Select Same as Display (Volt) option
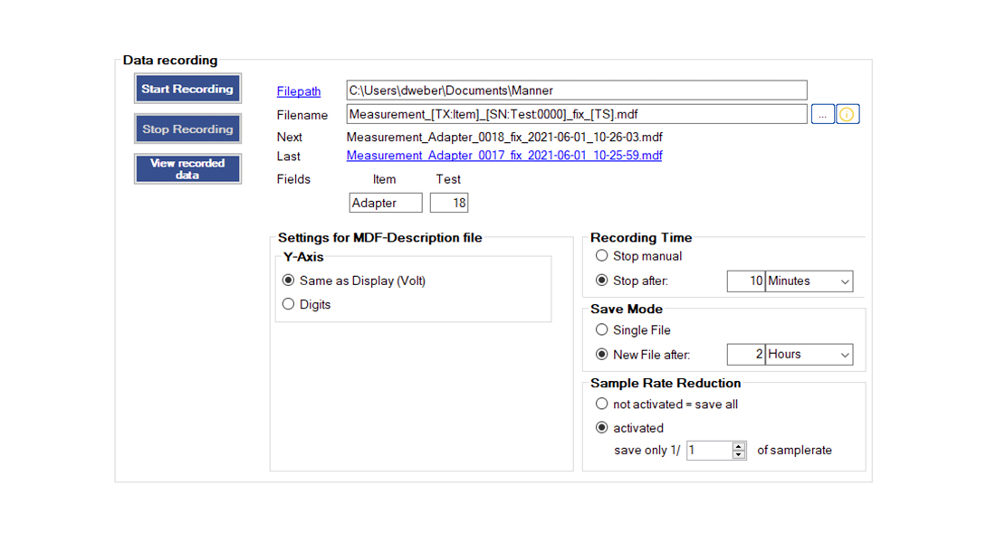This screenshot has width=996, height=543. [289, 281]
